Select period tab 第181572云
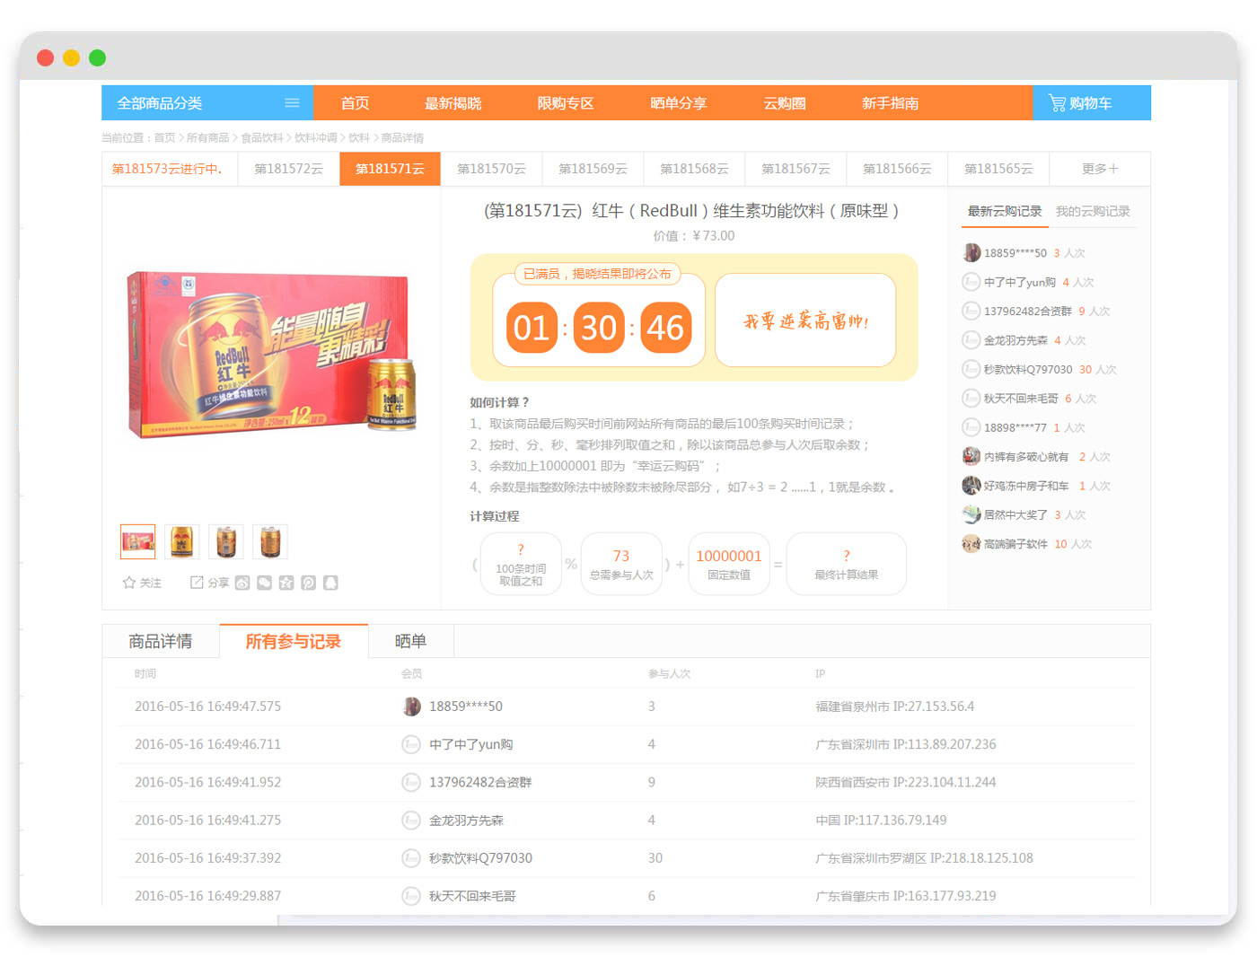1257x957 pixels. coord(288,169)
